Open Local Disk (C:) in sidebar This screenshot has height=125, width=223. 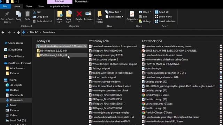coord(18,120)
